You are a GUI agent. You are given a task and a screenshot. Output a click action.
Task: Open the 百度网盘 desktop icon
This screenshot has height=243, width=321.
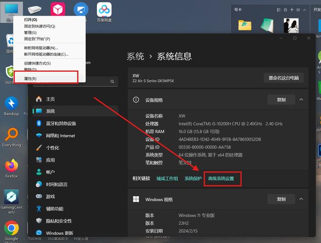click(104, 12)
